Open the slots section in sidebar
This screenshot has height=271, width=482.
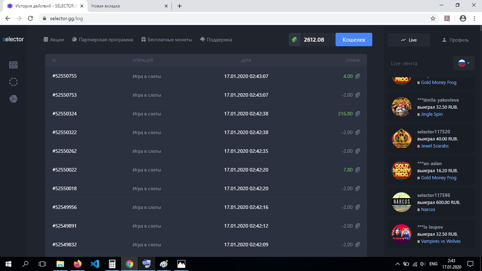pyautogui.click(x=14, y=65)
